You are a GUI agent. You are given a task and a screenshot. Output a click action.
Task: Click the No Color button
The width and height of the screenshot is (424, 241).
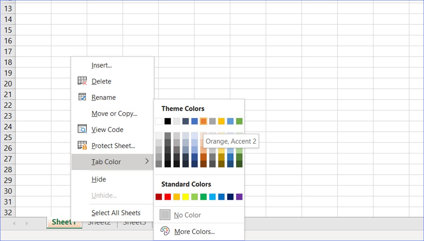click(x=187, y=215)
